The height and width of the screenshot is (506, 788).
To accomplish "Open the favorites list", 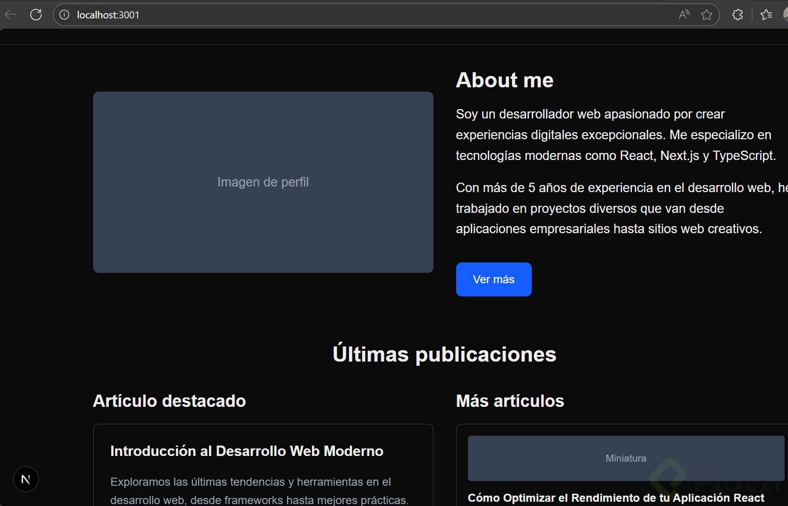I will (x=766, y=15).
